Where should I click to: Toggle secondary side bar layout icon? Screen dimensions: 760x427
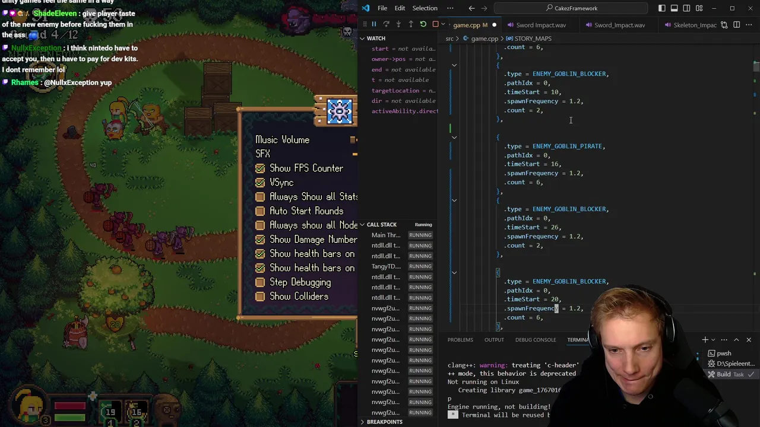pyautogui.click(x=687, y=8)
